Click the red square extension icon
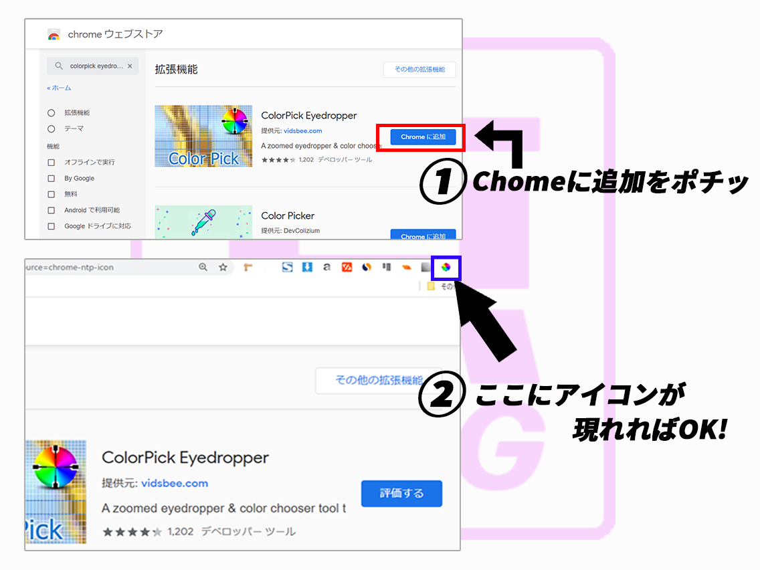The image size is (760, 570). pos(347,267)
